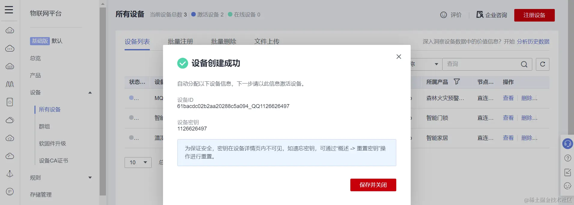Click the device secret 1126626497
The height and width of the screenshot is (205, 574).
pos(192,129)
